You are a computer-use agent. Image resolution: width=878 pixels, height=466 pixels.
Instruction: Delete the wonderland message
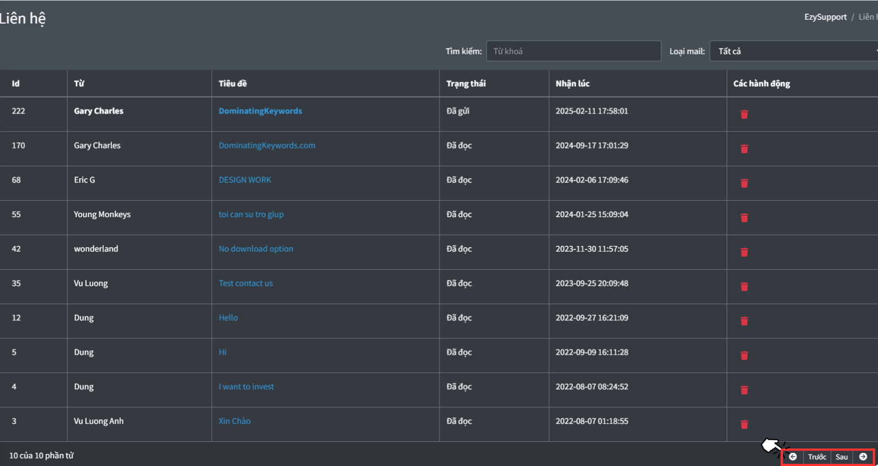pyautogui.click(x=744, y=252)
